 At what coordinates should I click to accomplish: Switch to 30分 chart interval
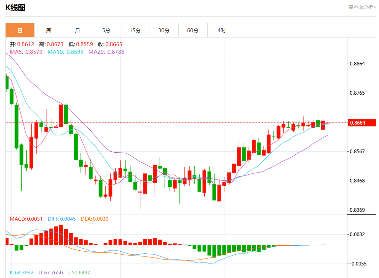(x=164, y=30)
